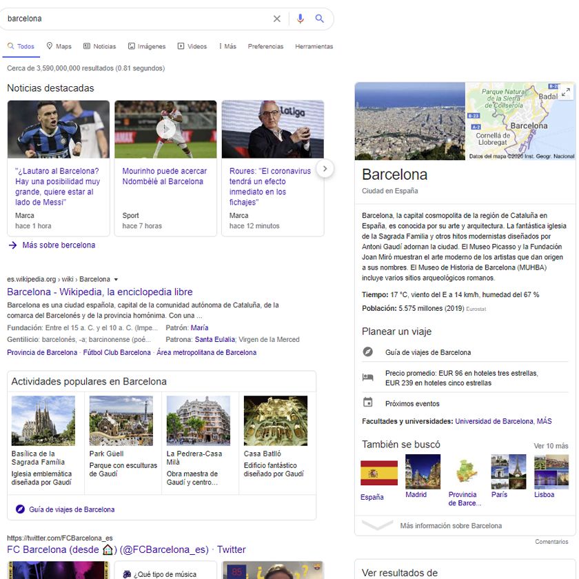Screen dimensions: 579x579
Task: Open the Lautaro al Barcelona news headline
Action: pos(58,187)
